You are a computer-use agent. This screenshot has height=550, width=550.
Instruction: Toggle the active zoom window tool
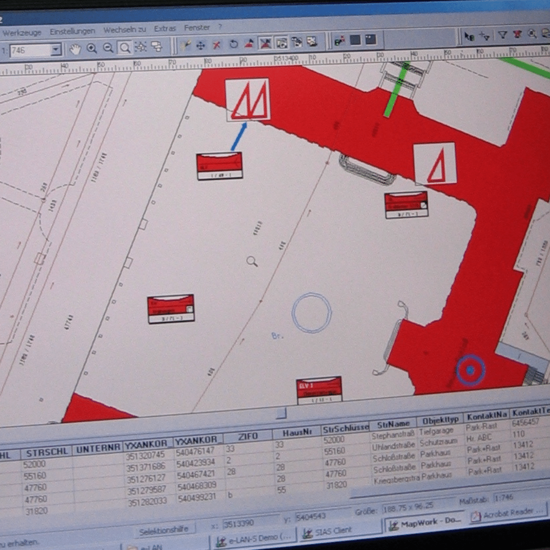125,47
